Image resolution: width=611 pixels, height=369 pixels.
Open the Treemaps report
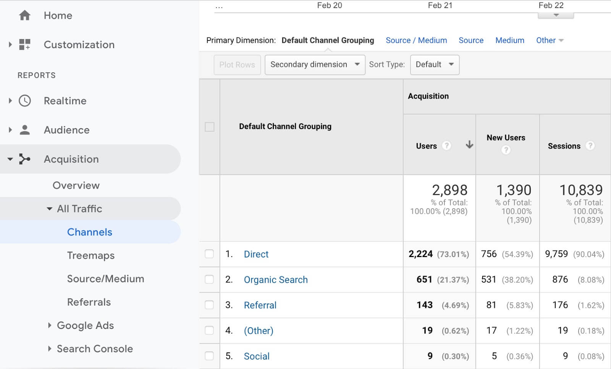point(91,256)
